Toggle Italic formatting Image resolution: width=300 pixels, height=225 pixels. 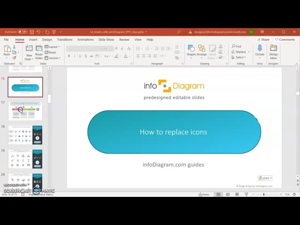point(75,56)
